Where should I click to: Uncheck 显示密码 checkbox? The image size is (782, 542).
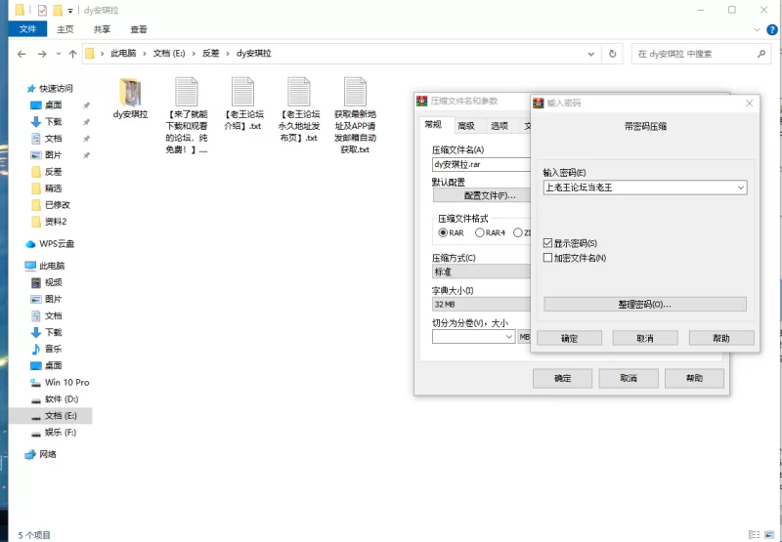coord(547,243)
